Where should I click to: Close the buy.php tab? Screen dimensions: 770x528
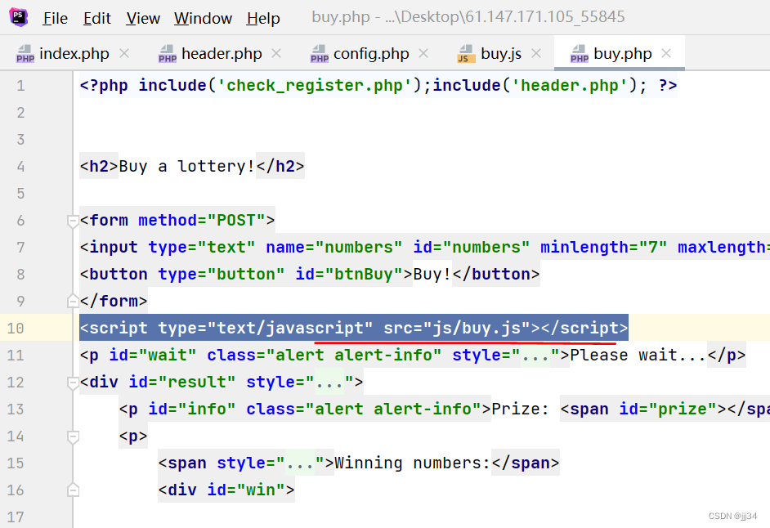pyautogui.click(x=666, y=53)
